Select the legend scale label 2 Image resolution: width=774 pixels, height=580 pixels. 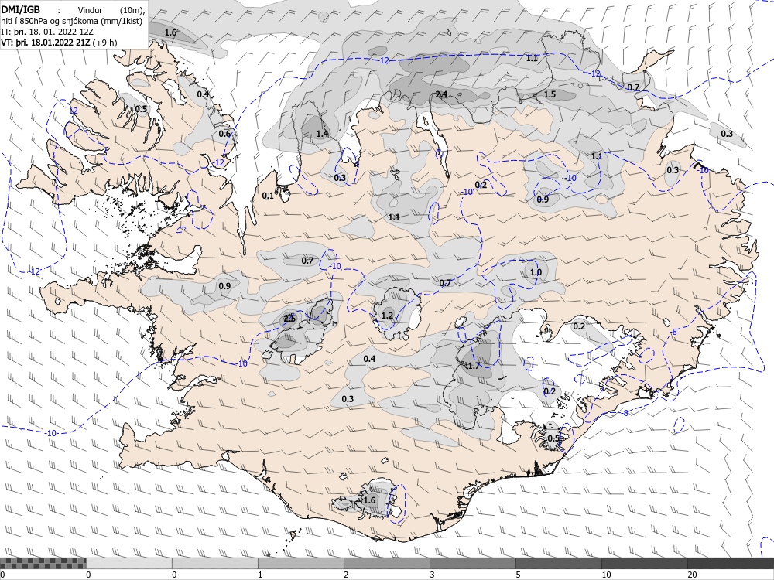346,575
